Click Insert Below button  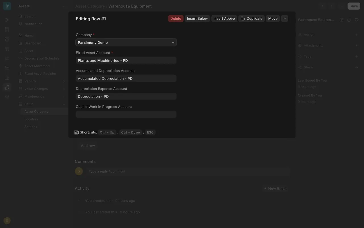coord(197,19)
